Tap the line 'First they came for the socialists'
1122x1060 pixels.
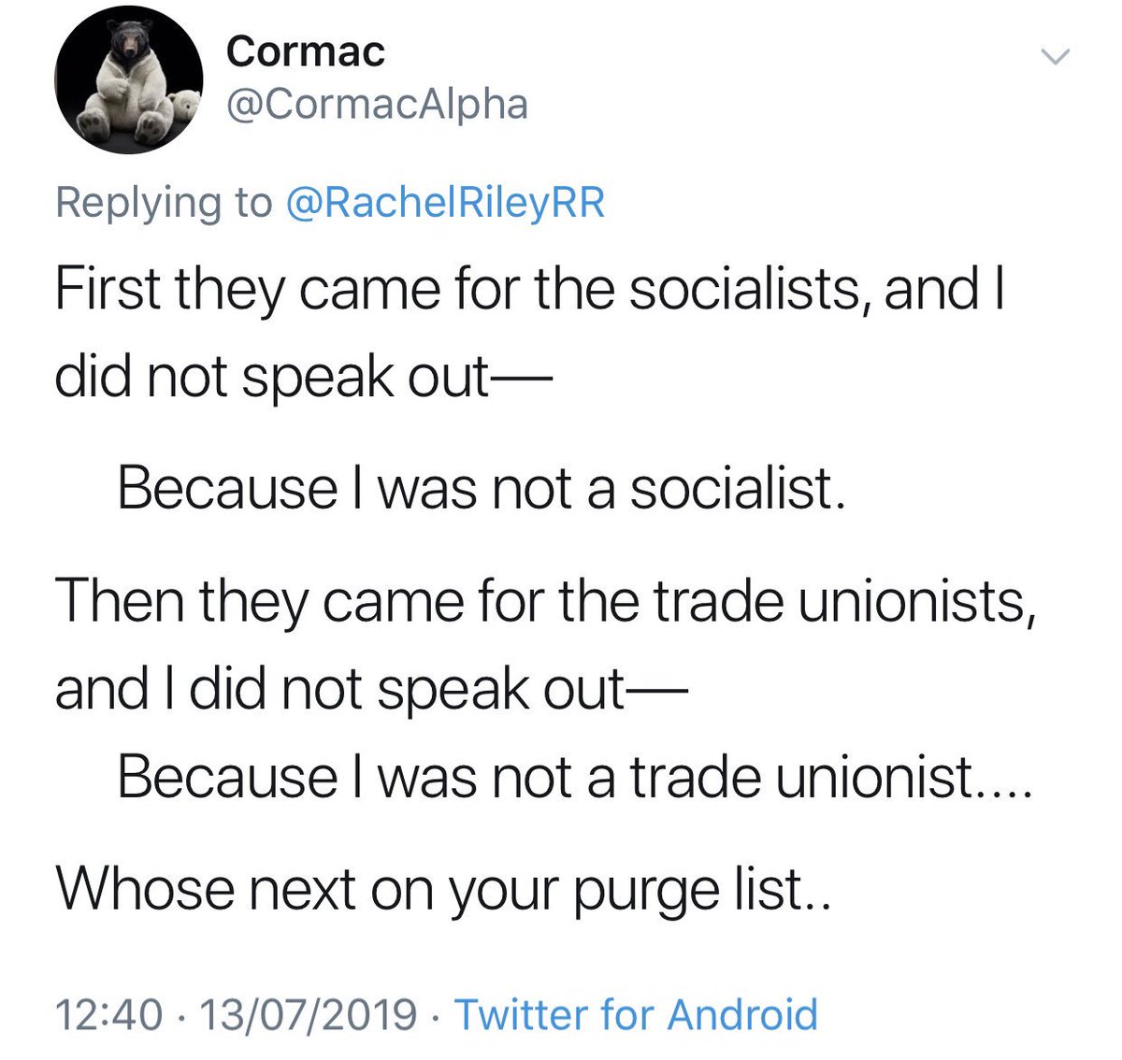tap(530, 289)
